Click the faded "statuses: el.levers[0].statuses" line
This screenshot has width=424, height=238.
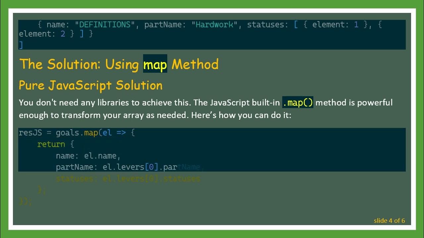click(128, 178)
